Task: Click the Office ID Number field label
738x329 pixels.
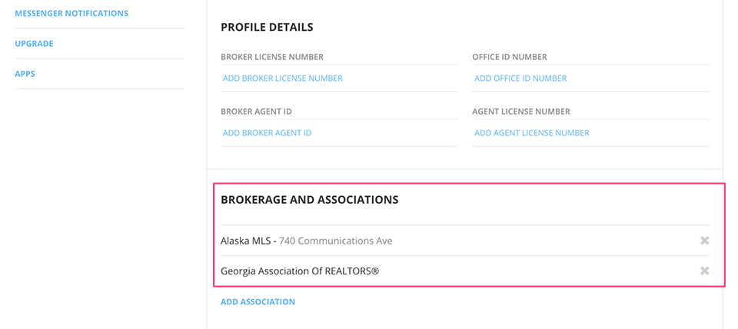Action: [509, 57]
